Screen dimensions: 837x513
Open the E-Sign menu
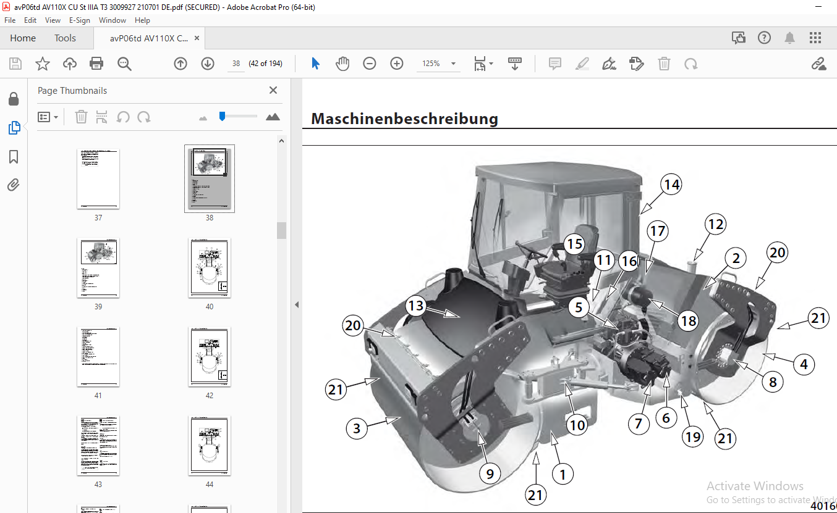(80, 20)
